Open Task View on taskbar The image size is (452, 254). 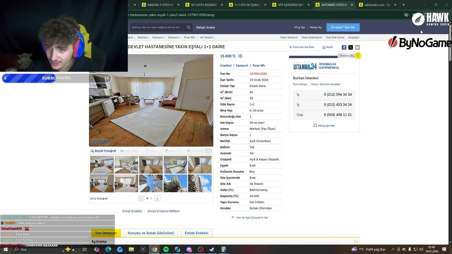tap(85, 249)
